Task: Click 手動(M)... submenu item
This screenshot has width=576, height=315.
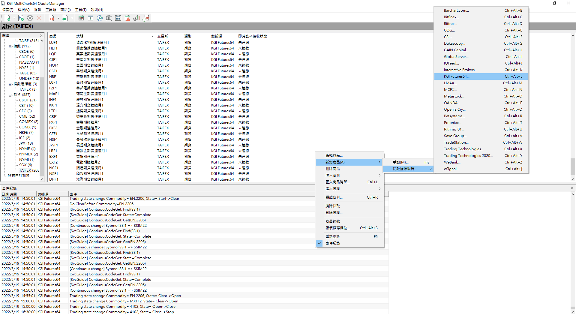Action: coord(408,162)
